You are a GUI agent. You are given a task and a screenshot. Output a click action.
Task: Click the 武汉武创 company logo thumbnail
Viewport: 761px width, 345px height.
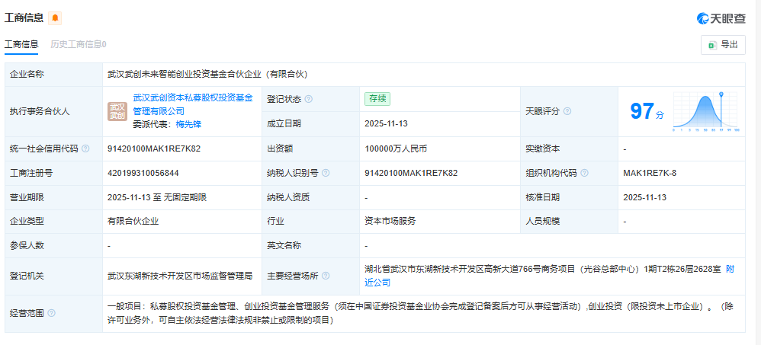117,111
